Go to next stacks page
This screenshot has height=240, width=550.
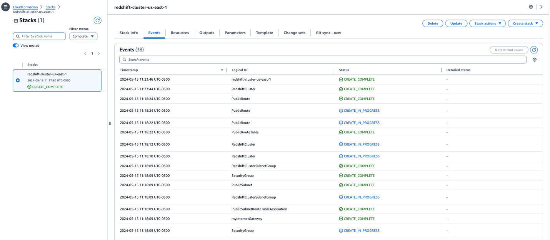point(99,53)
